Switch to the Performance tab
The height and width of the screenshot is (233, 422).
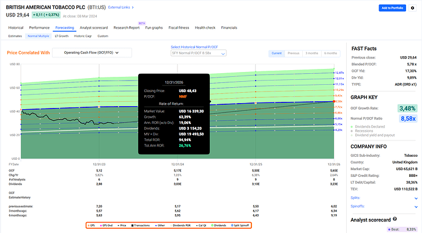pyautogui.click(x=39, y=27)
